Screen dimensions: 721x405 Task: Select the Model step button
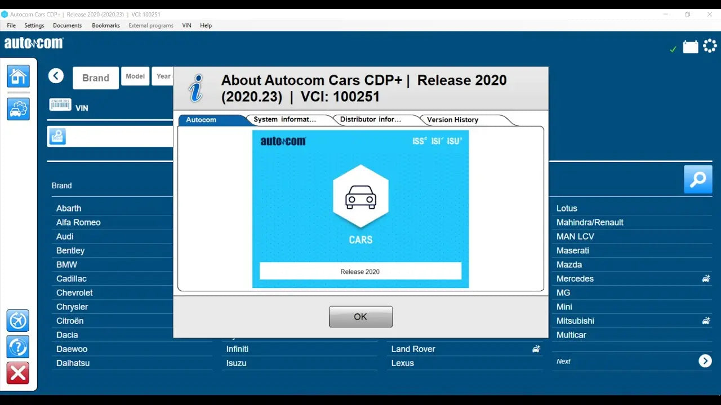(x=135, y=76)
